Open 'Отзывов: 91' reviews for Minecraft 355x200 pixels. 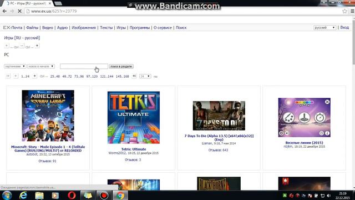click(x=47, y=161)
